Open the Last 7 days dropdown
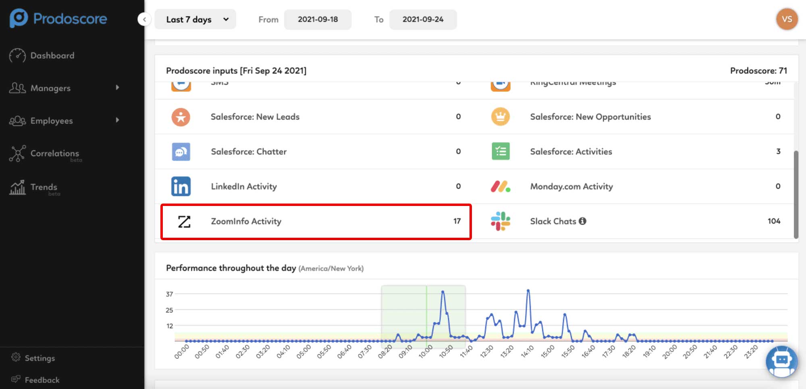The width and height of the screenshot is (806, 389). coord(195,19)
